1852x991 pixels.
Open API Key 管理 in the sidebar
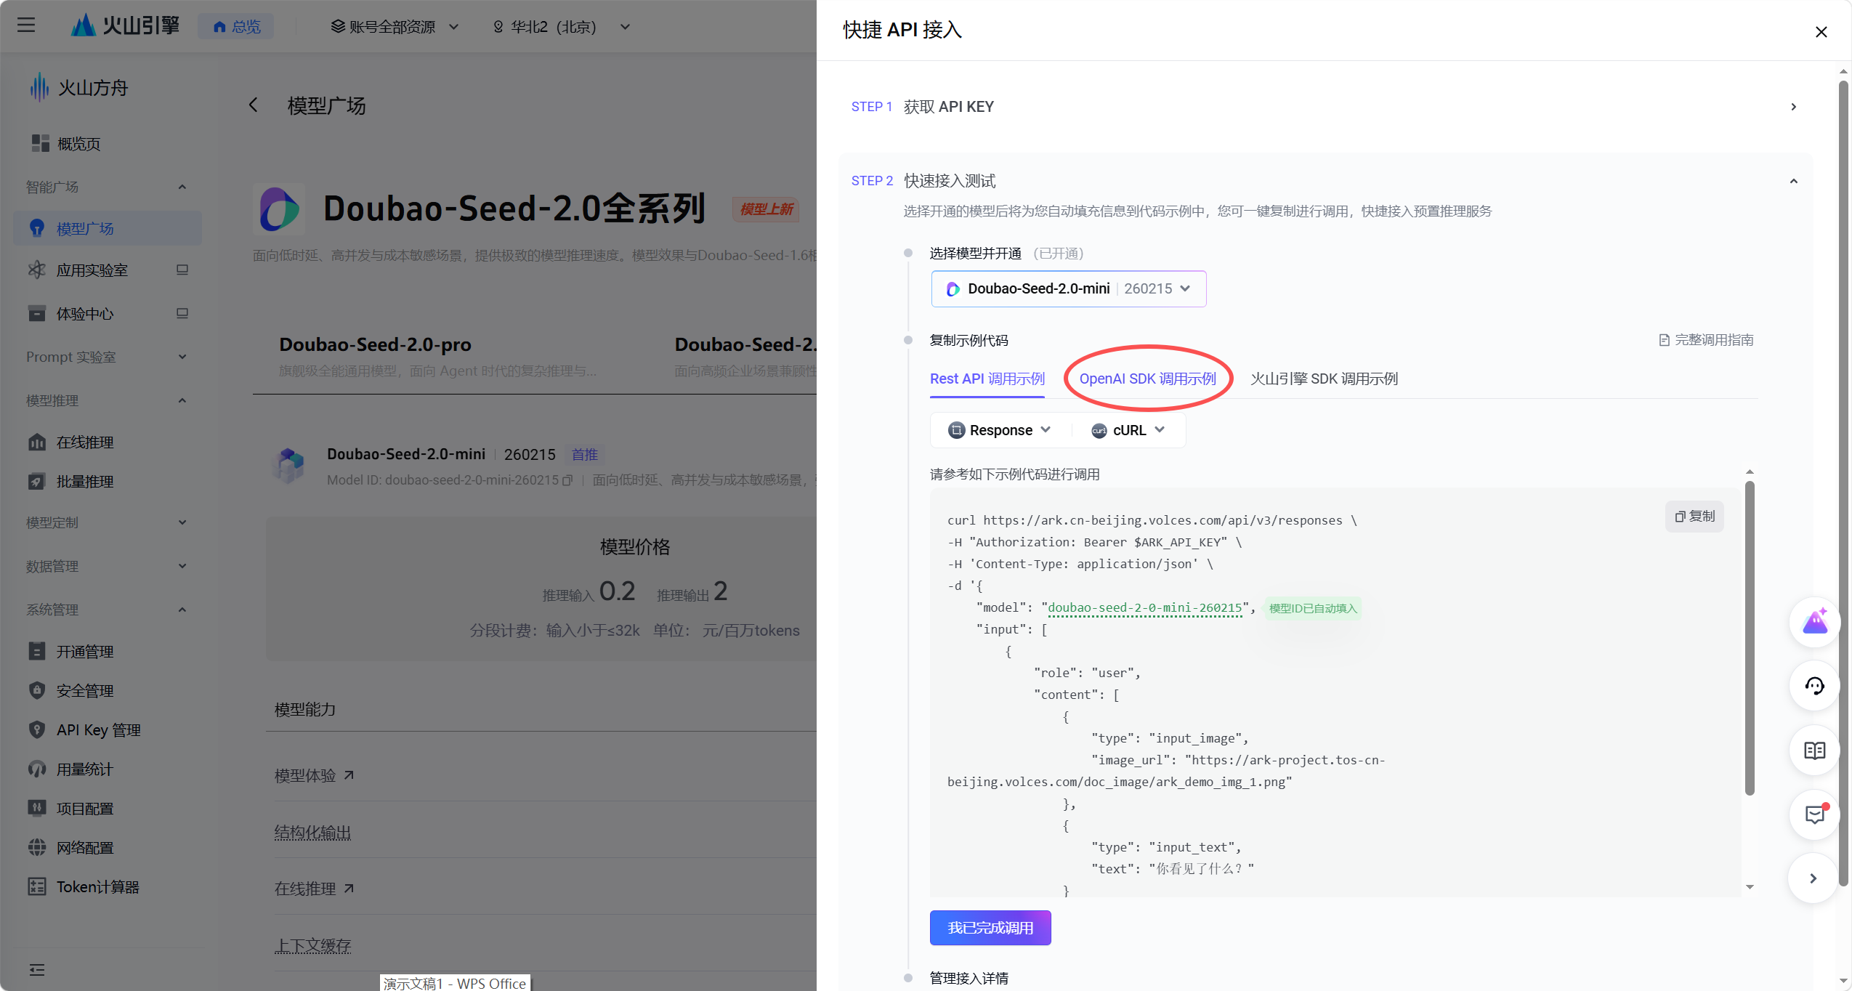pos(108,730)
